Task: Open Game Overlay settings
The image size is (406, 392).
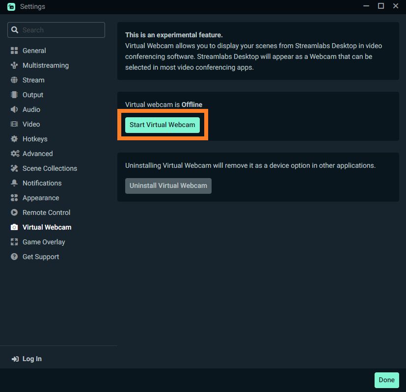Action: coord(44,242)
